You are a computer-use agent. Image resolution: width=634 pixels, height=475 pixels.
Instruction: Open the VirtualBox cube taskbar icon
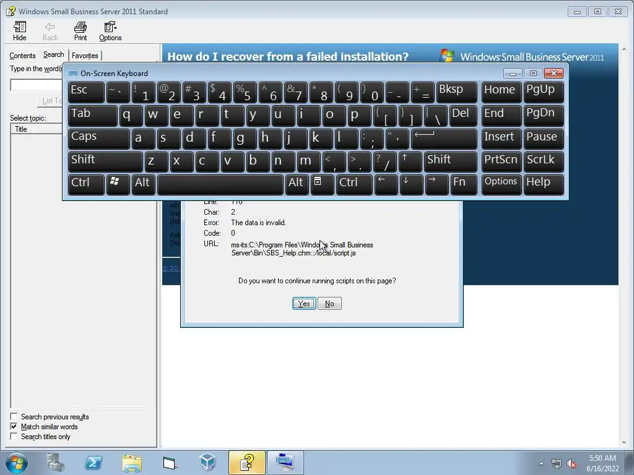point(208,463)
